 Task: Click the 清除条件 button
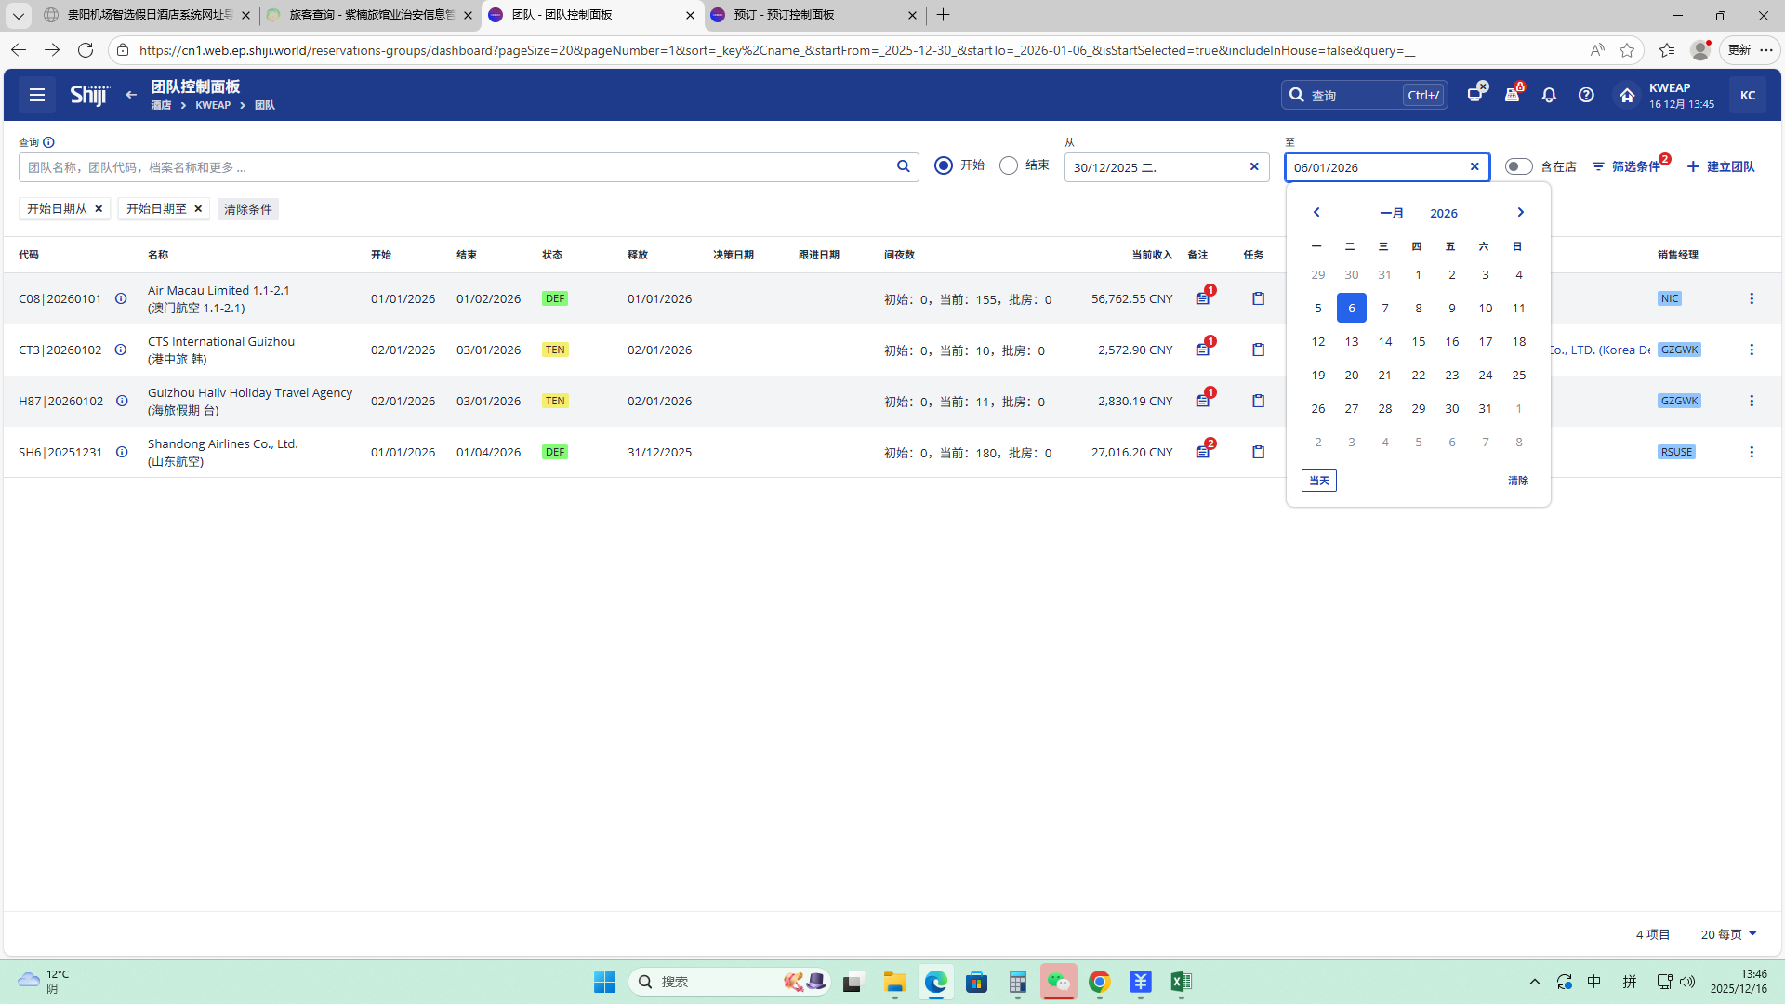(x=248, y=209)
